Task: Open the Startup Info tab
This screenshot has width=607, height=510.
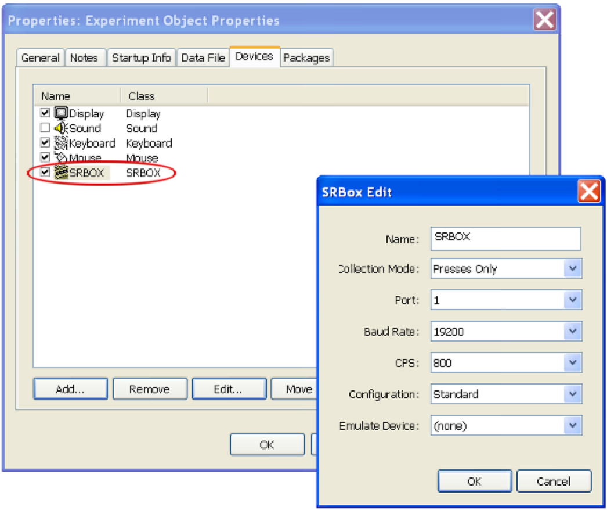Action: (x=141, y=58)
